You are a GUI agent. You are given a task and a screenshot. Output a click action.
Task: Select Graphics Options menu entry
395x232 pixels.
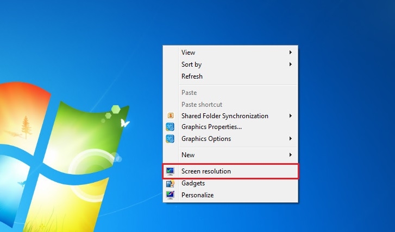click(230, 139)
